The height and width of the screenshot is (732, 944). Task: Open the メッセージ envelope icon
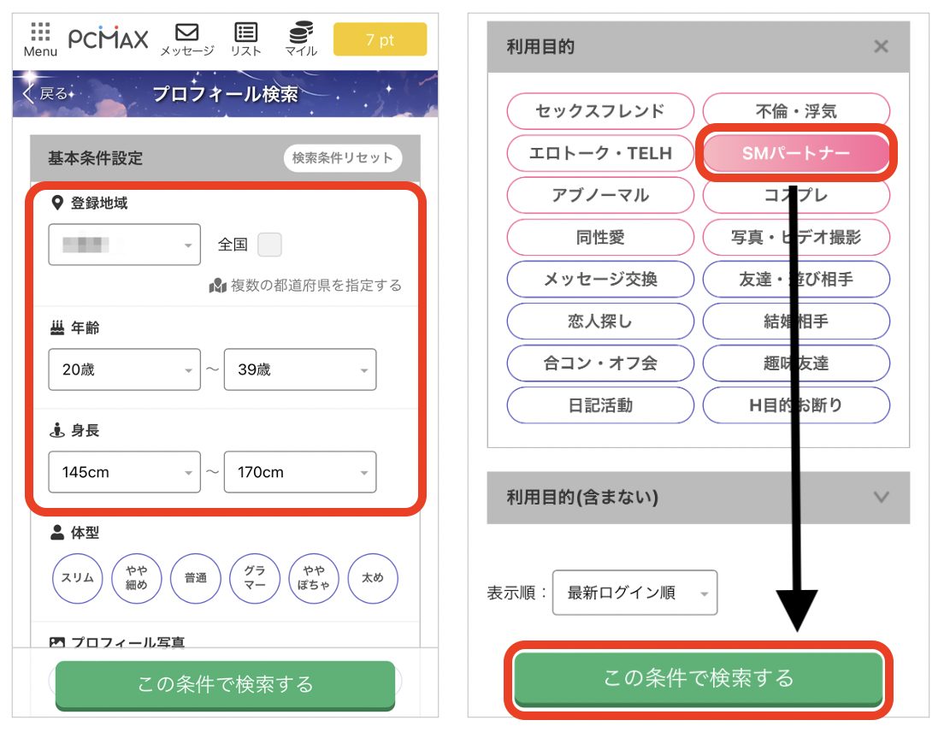click(186, 38)
